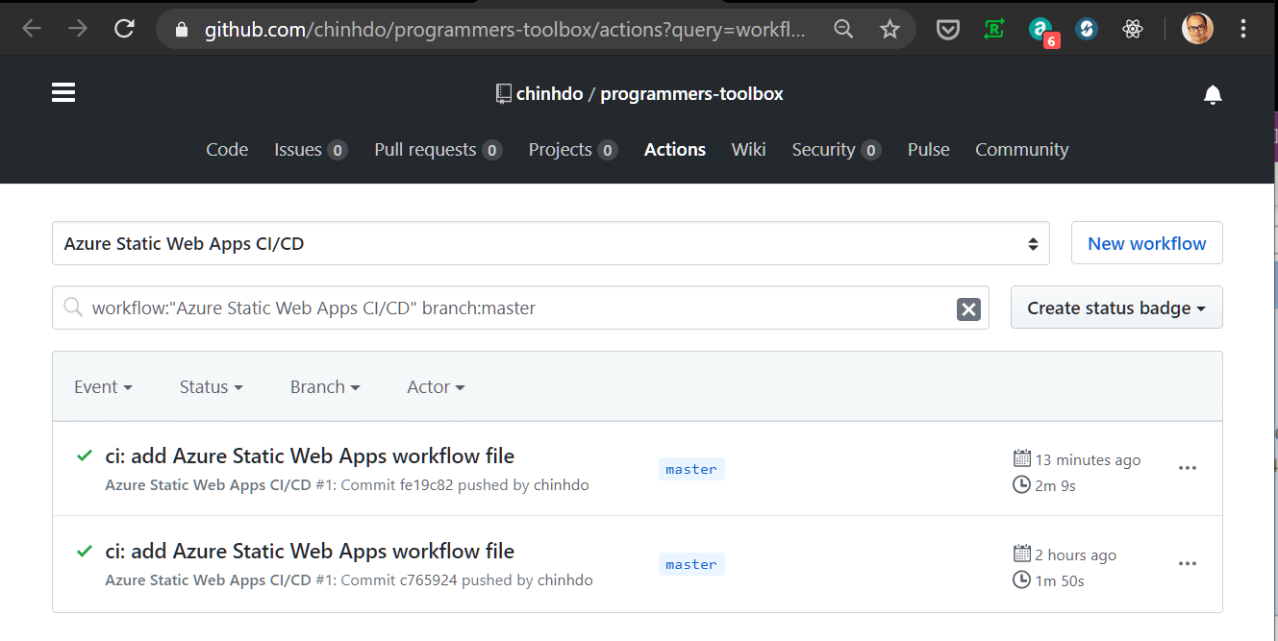Click inside the workflow filter search field

tap(520, 308)
